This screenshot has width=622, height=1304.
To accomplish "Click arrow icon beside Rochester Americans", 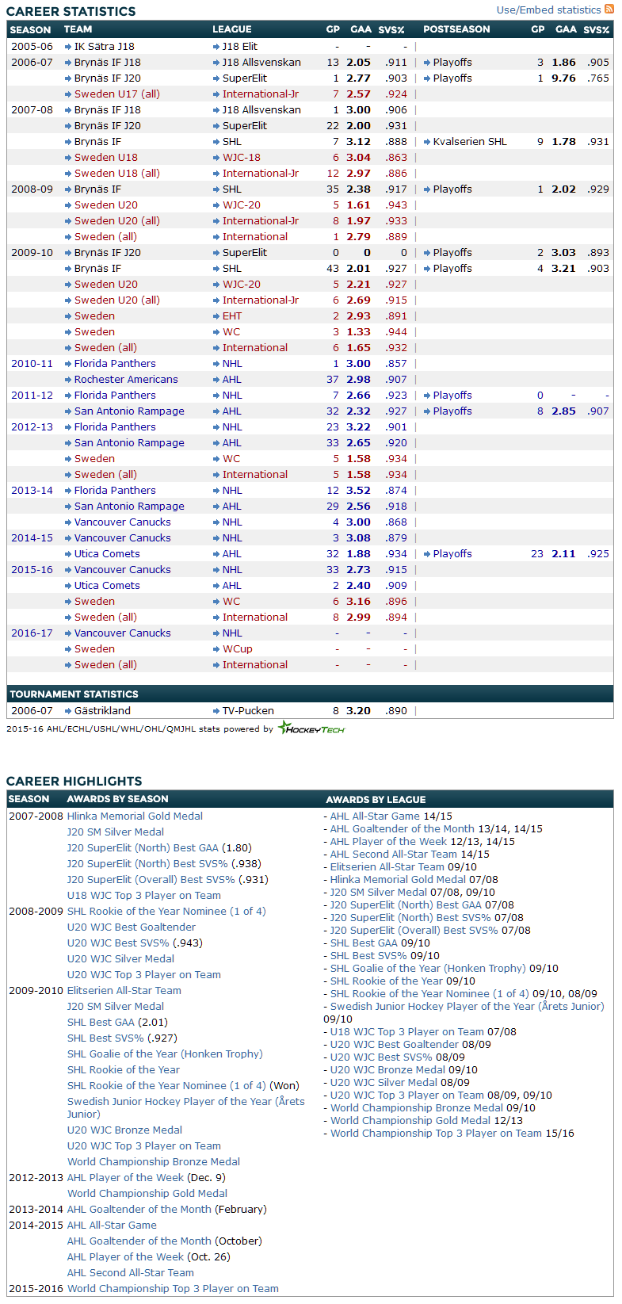I will pos(68,380).
